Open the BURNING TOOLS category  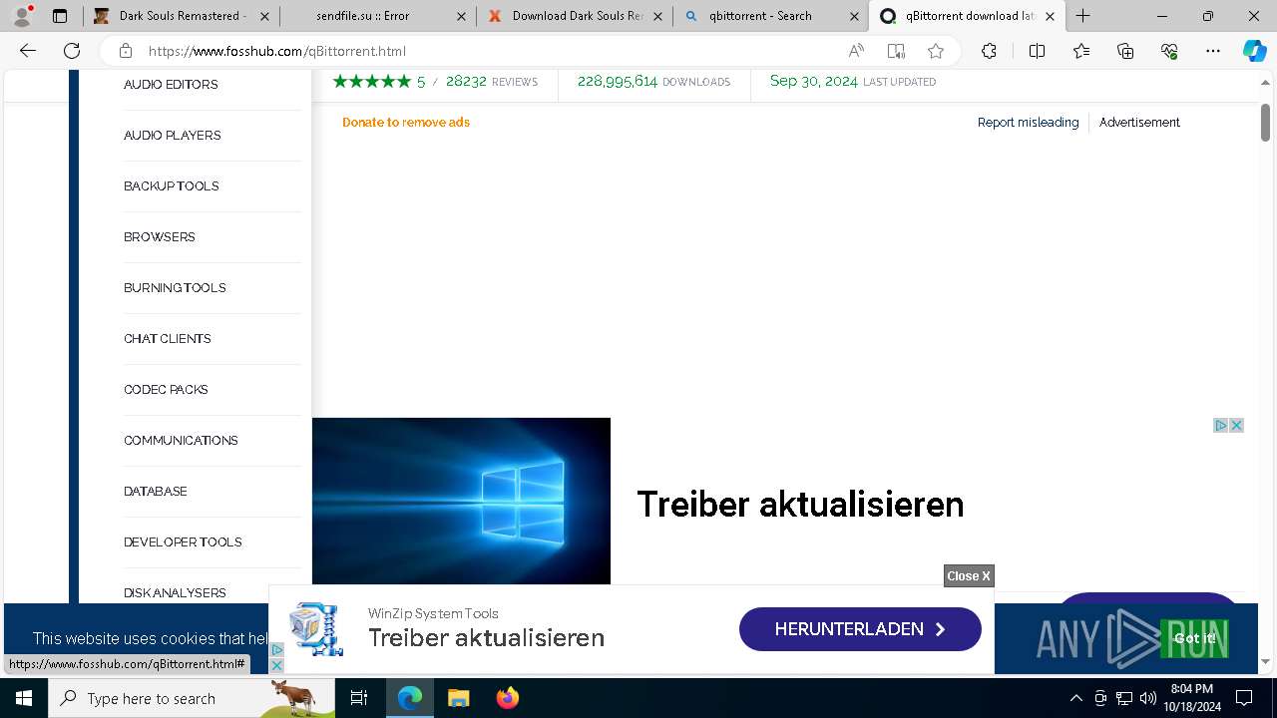pos(175,288)
